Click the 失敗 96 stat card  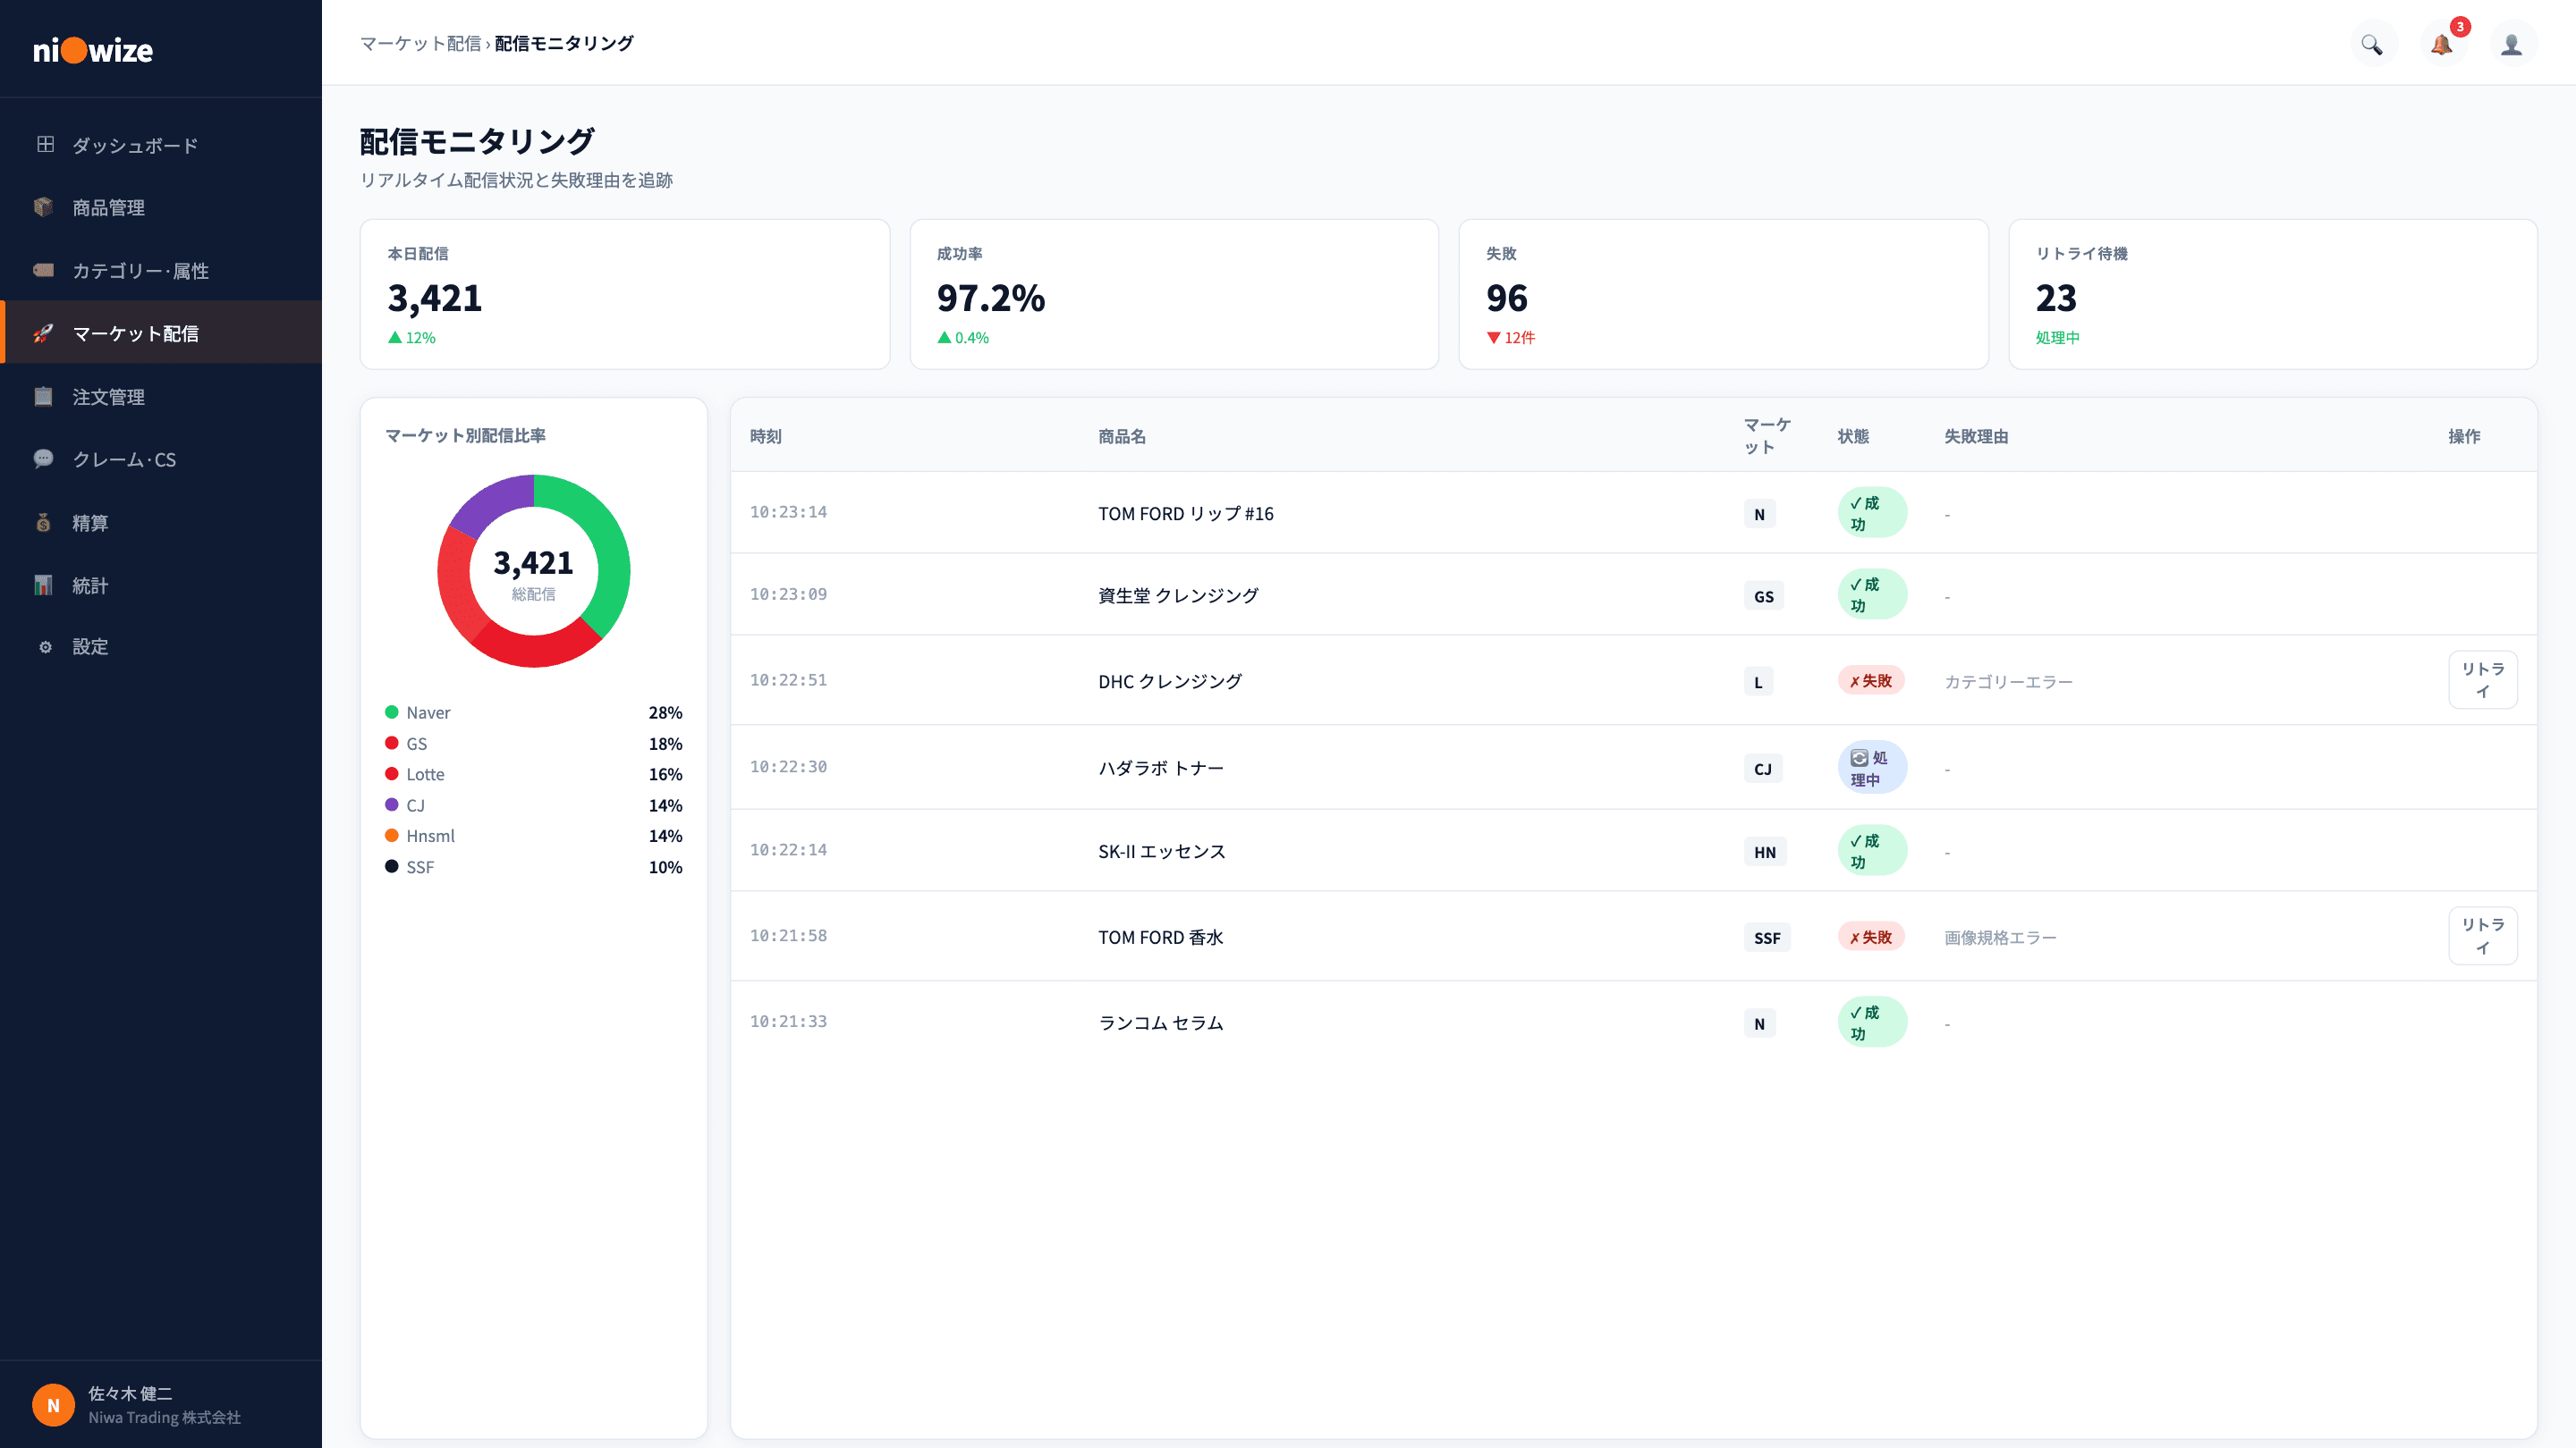click(x=1723, y=294)
